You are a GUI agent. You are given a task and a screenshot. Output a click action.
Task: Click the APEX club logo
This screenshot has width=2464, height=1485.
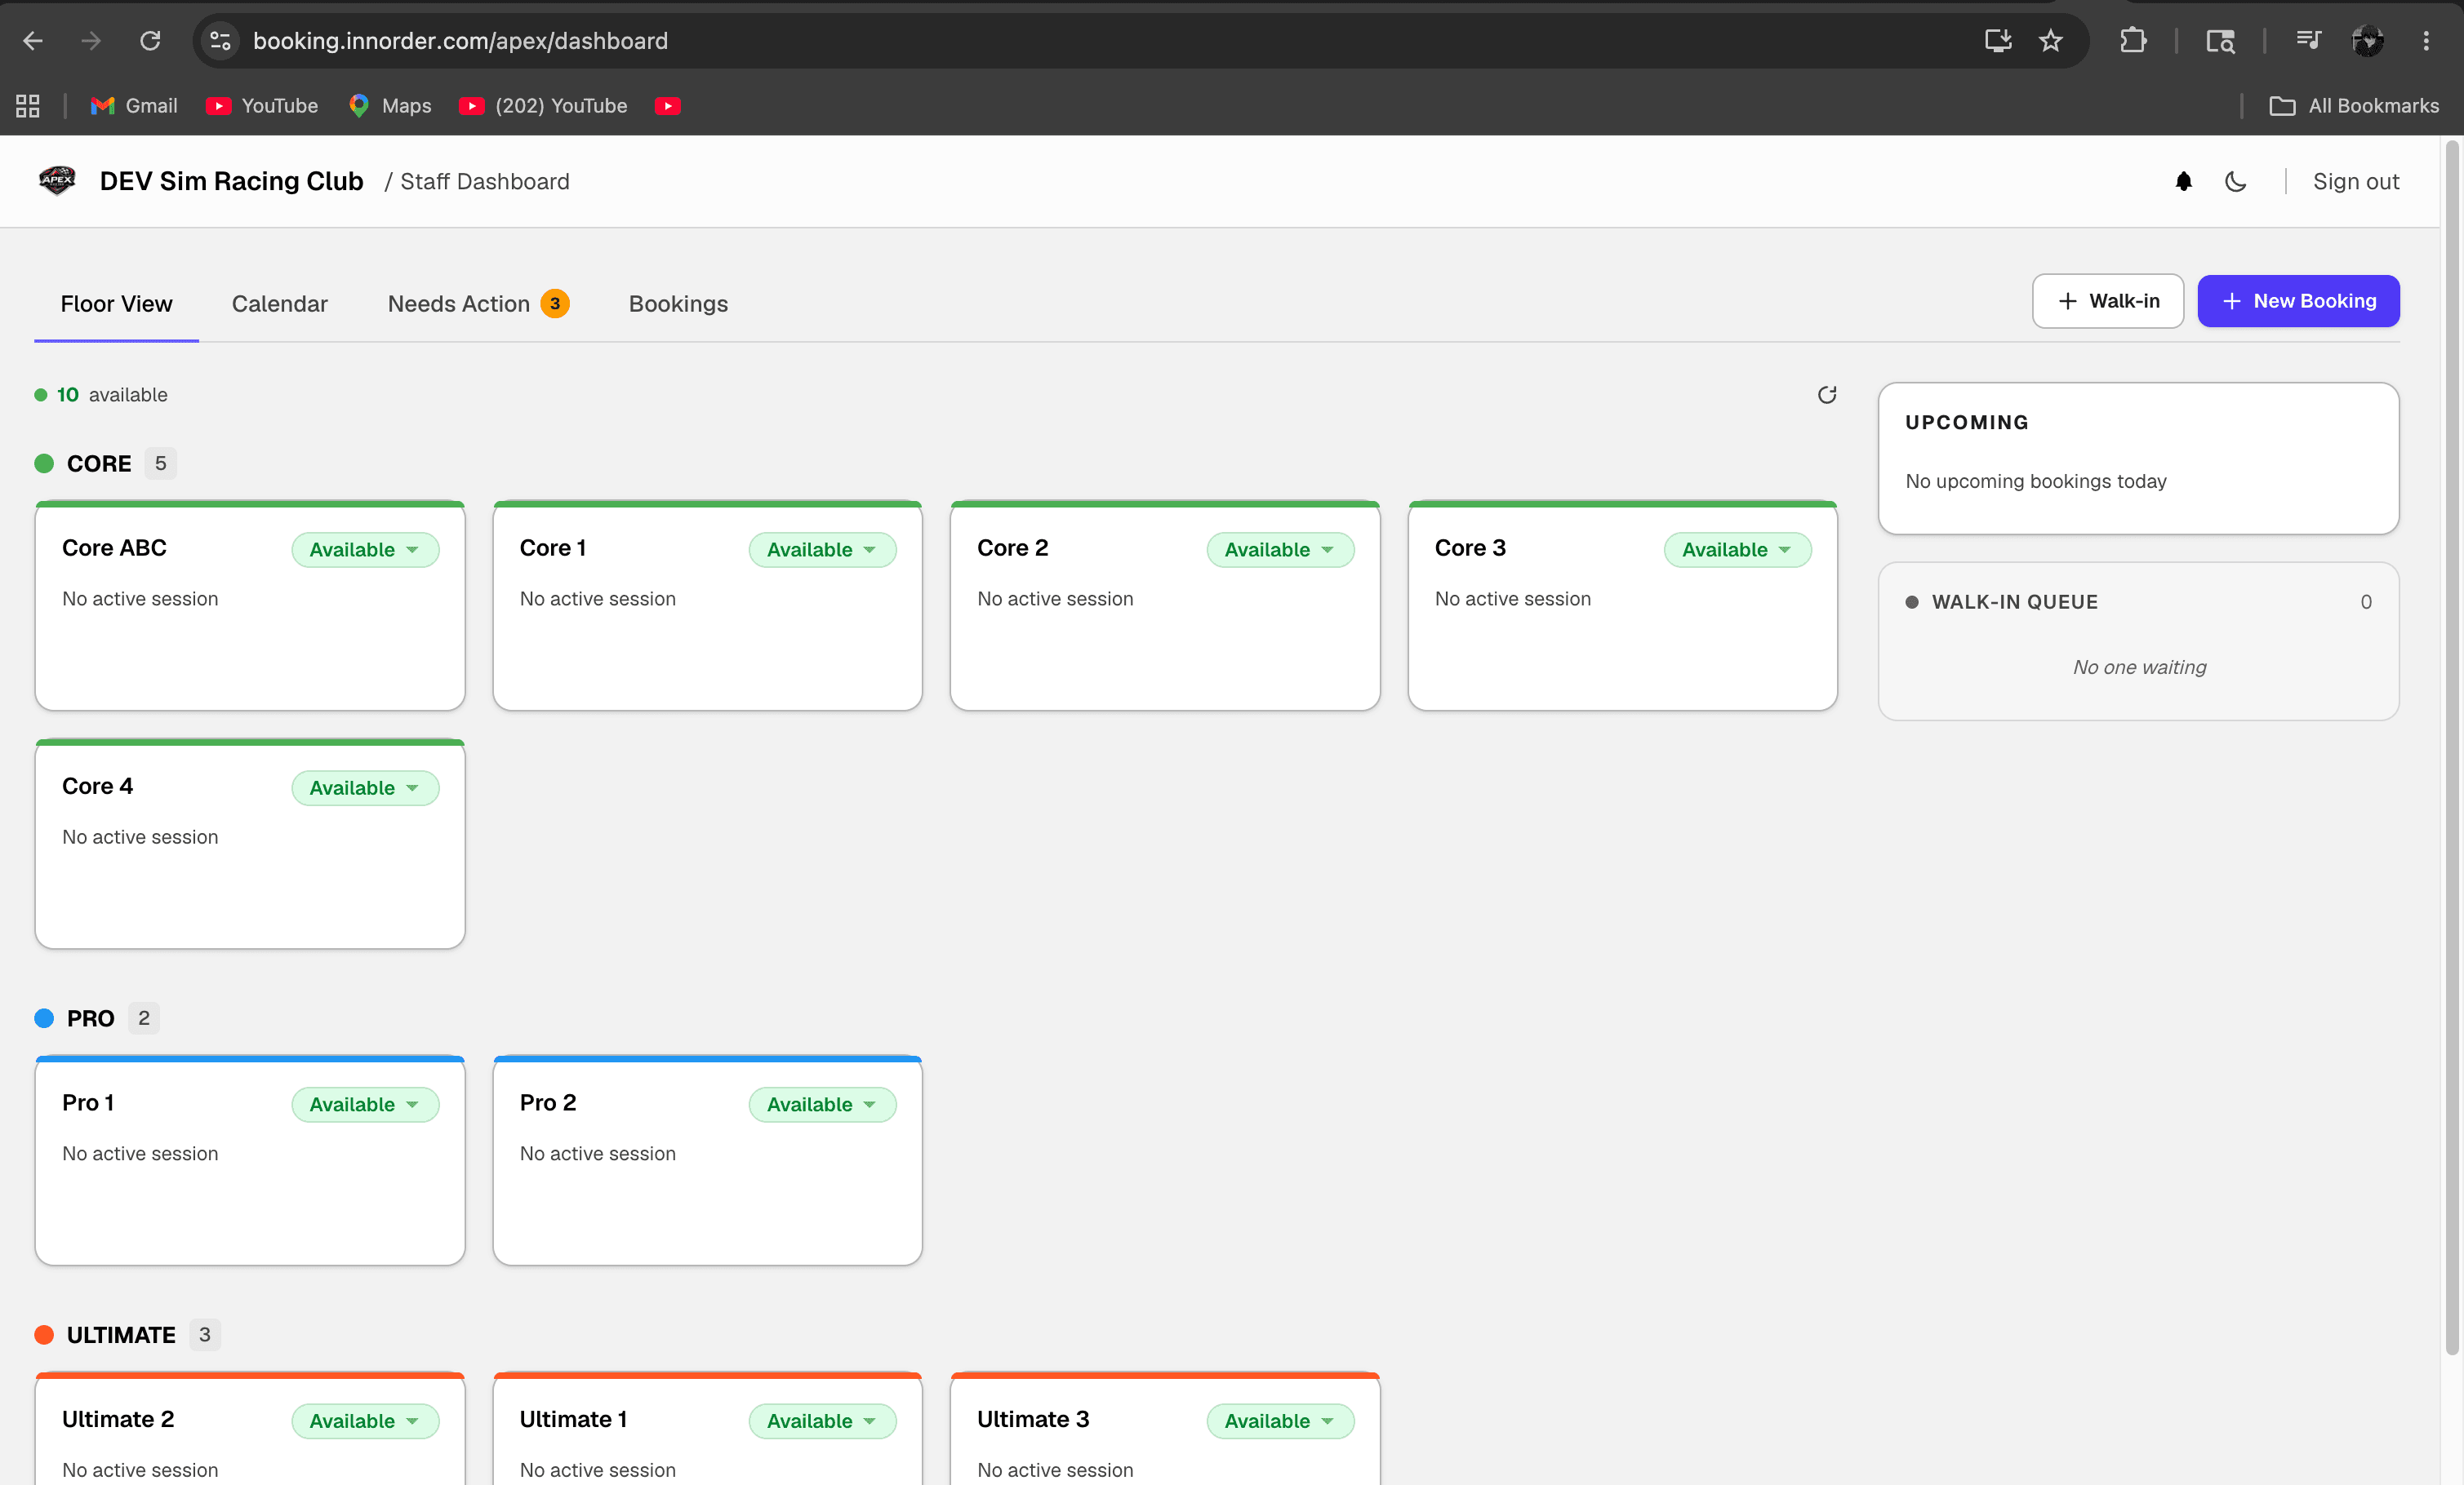click(x=57, y=181)
